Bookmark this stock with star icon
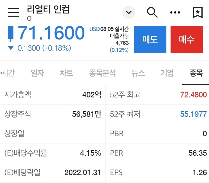This screenshot has height=183, width=209. pos(198,12)
